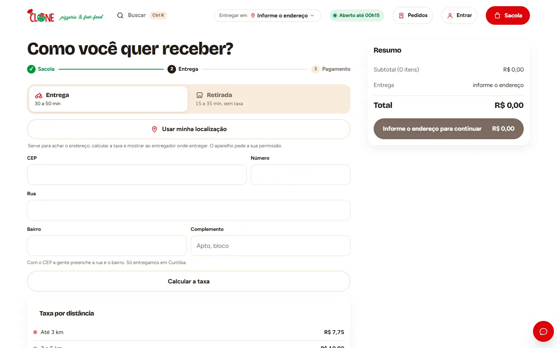
Task: Focus the Rua input field
Action: point(189,210)
